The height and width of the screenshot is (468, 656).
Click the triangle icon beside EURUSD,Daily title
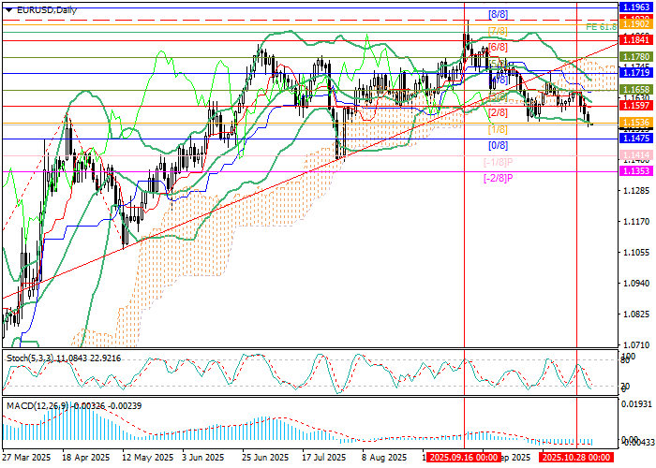tap(6, 9)
